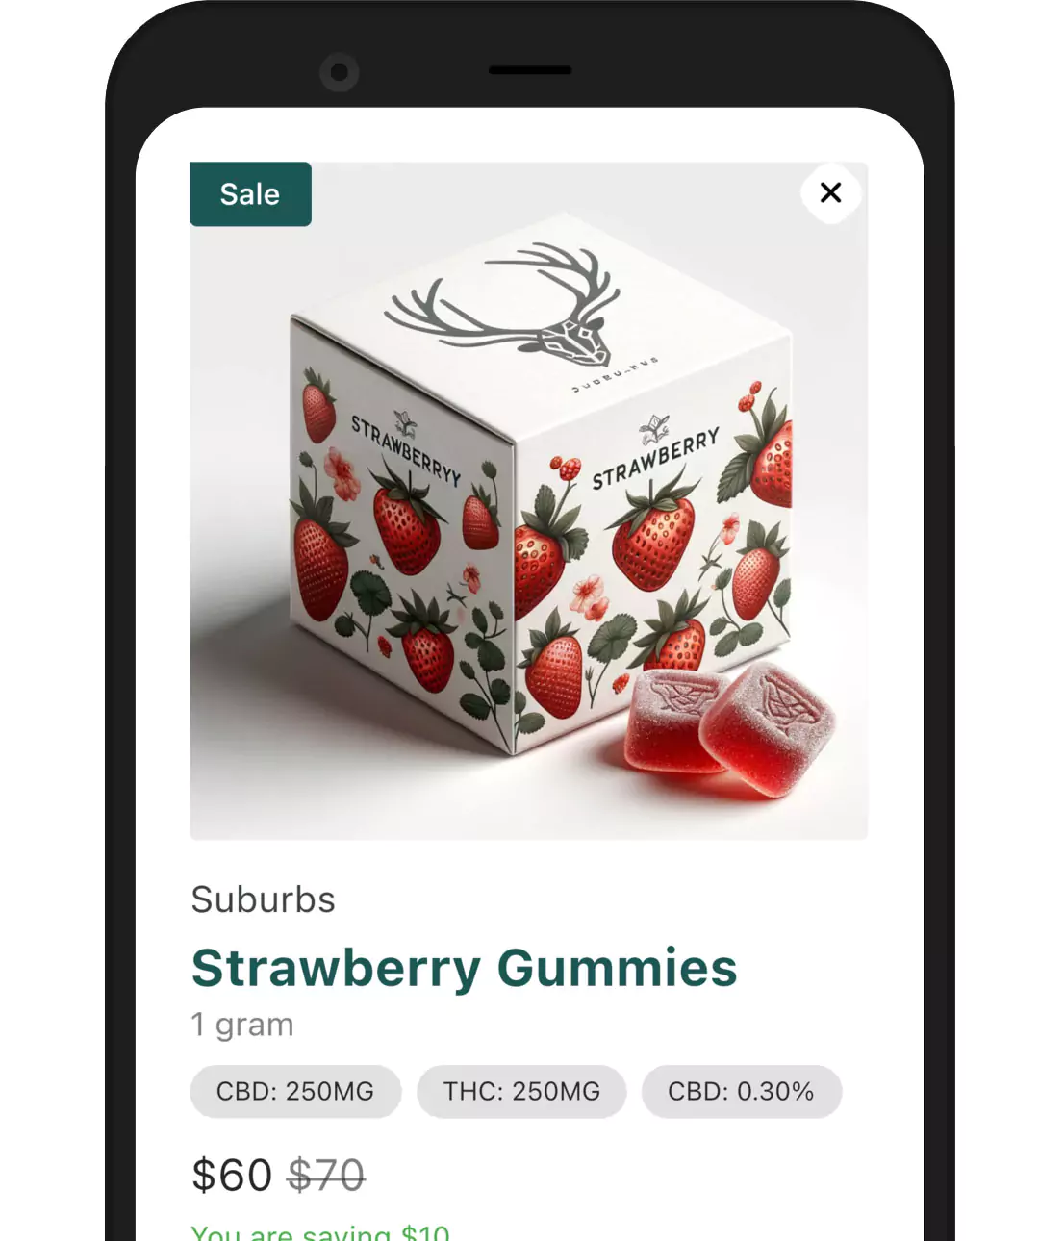The height and width of the screenshot is (1241, 1039).
Task: Click the crossed-out $70 original price
Action: pyautogui.click(x=326, y=1176)
